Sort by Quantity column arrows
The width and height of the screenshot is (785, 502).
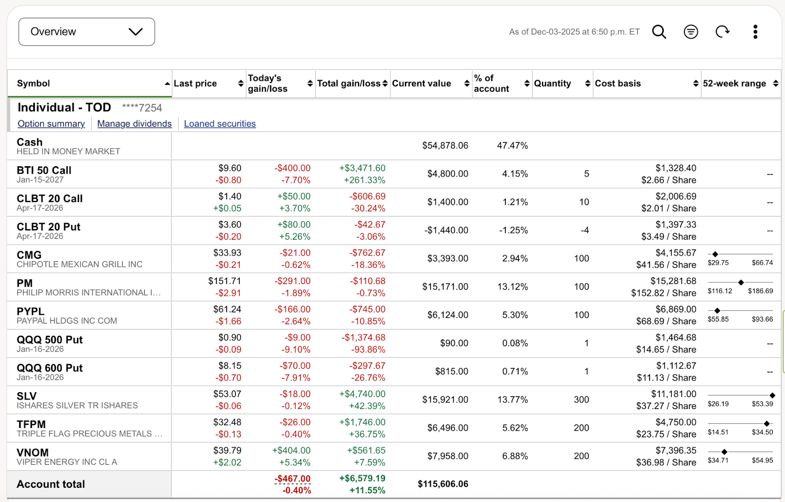click(x=587, y=84)
